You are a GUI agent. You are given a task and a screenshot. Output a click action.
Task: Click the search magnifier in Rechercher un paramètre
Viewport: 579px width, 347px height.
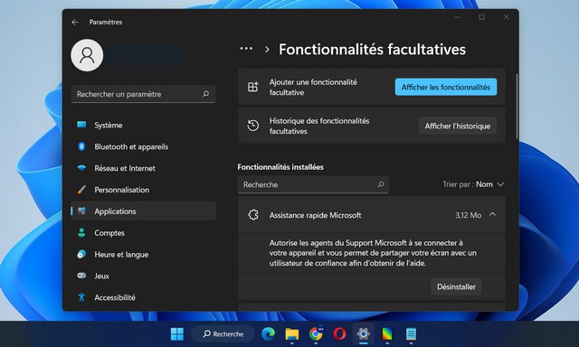[205, 94]
